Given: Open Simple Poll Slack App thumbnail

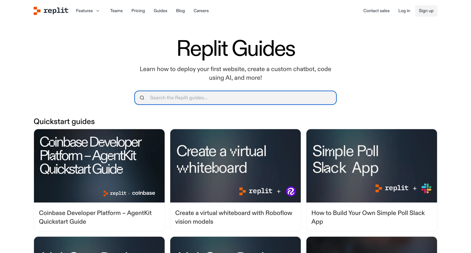Looking at the screenshot, I should [x=372, y=166].
